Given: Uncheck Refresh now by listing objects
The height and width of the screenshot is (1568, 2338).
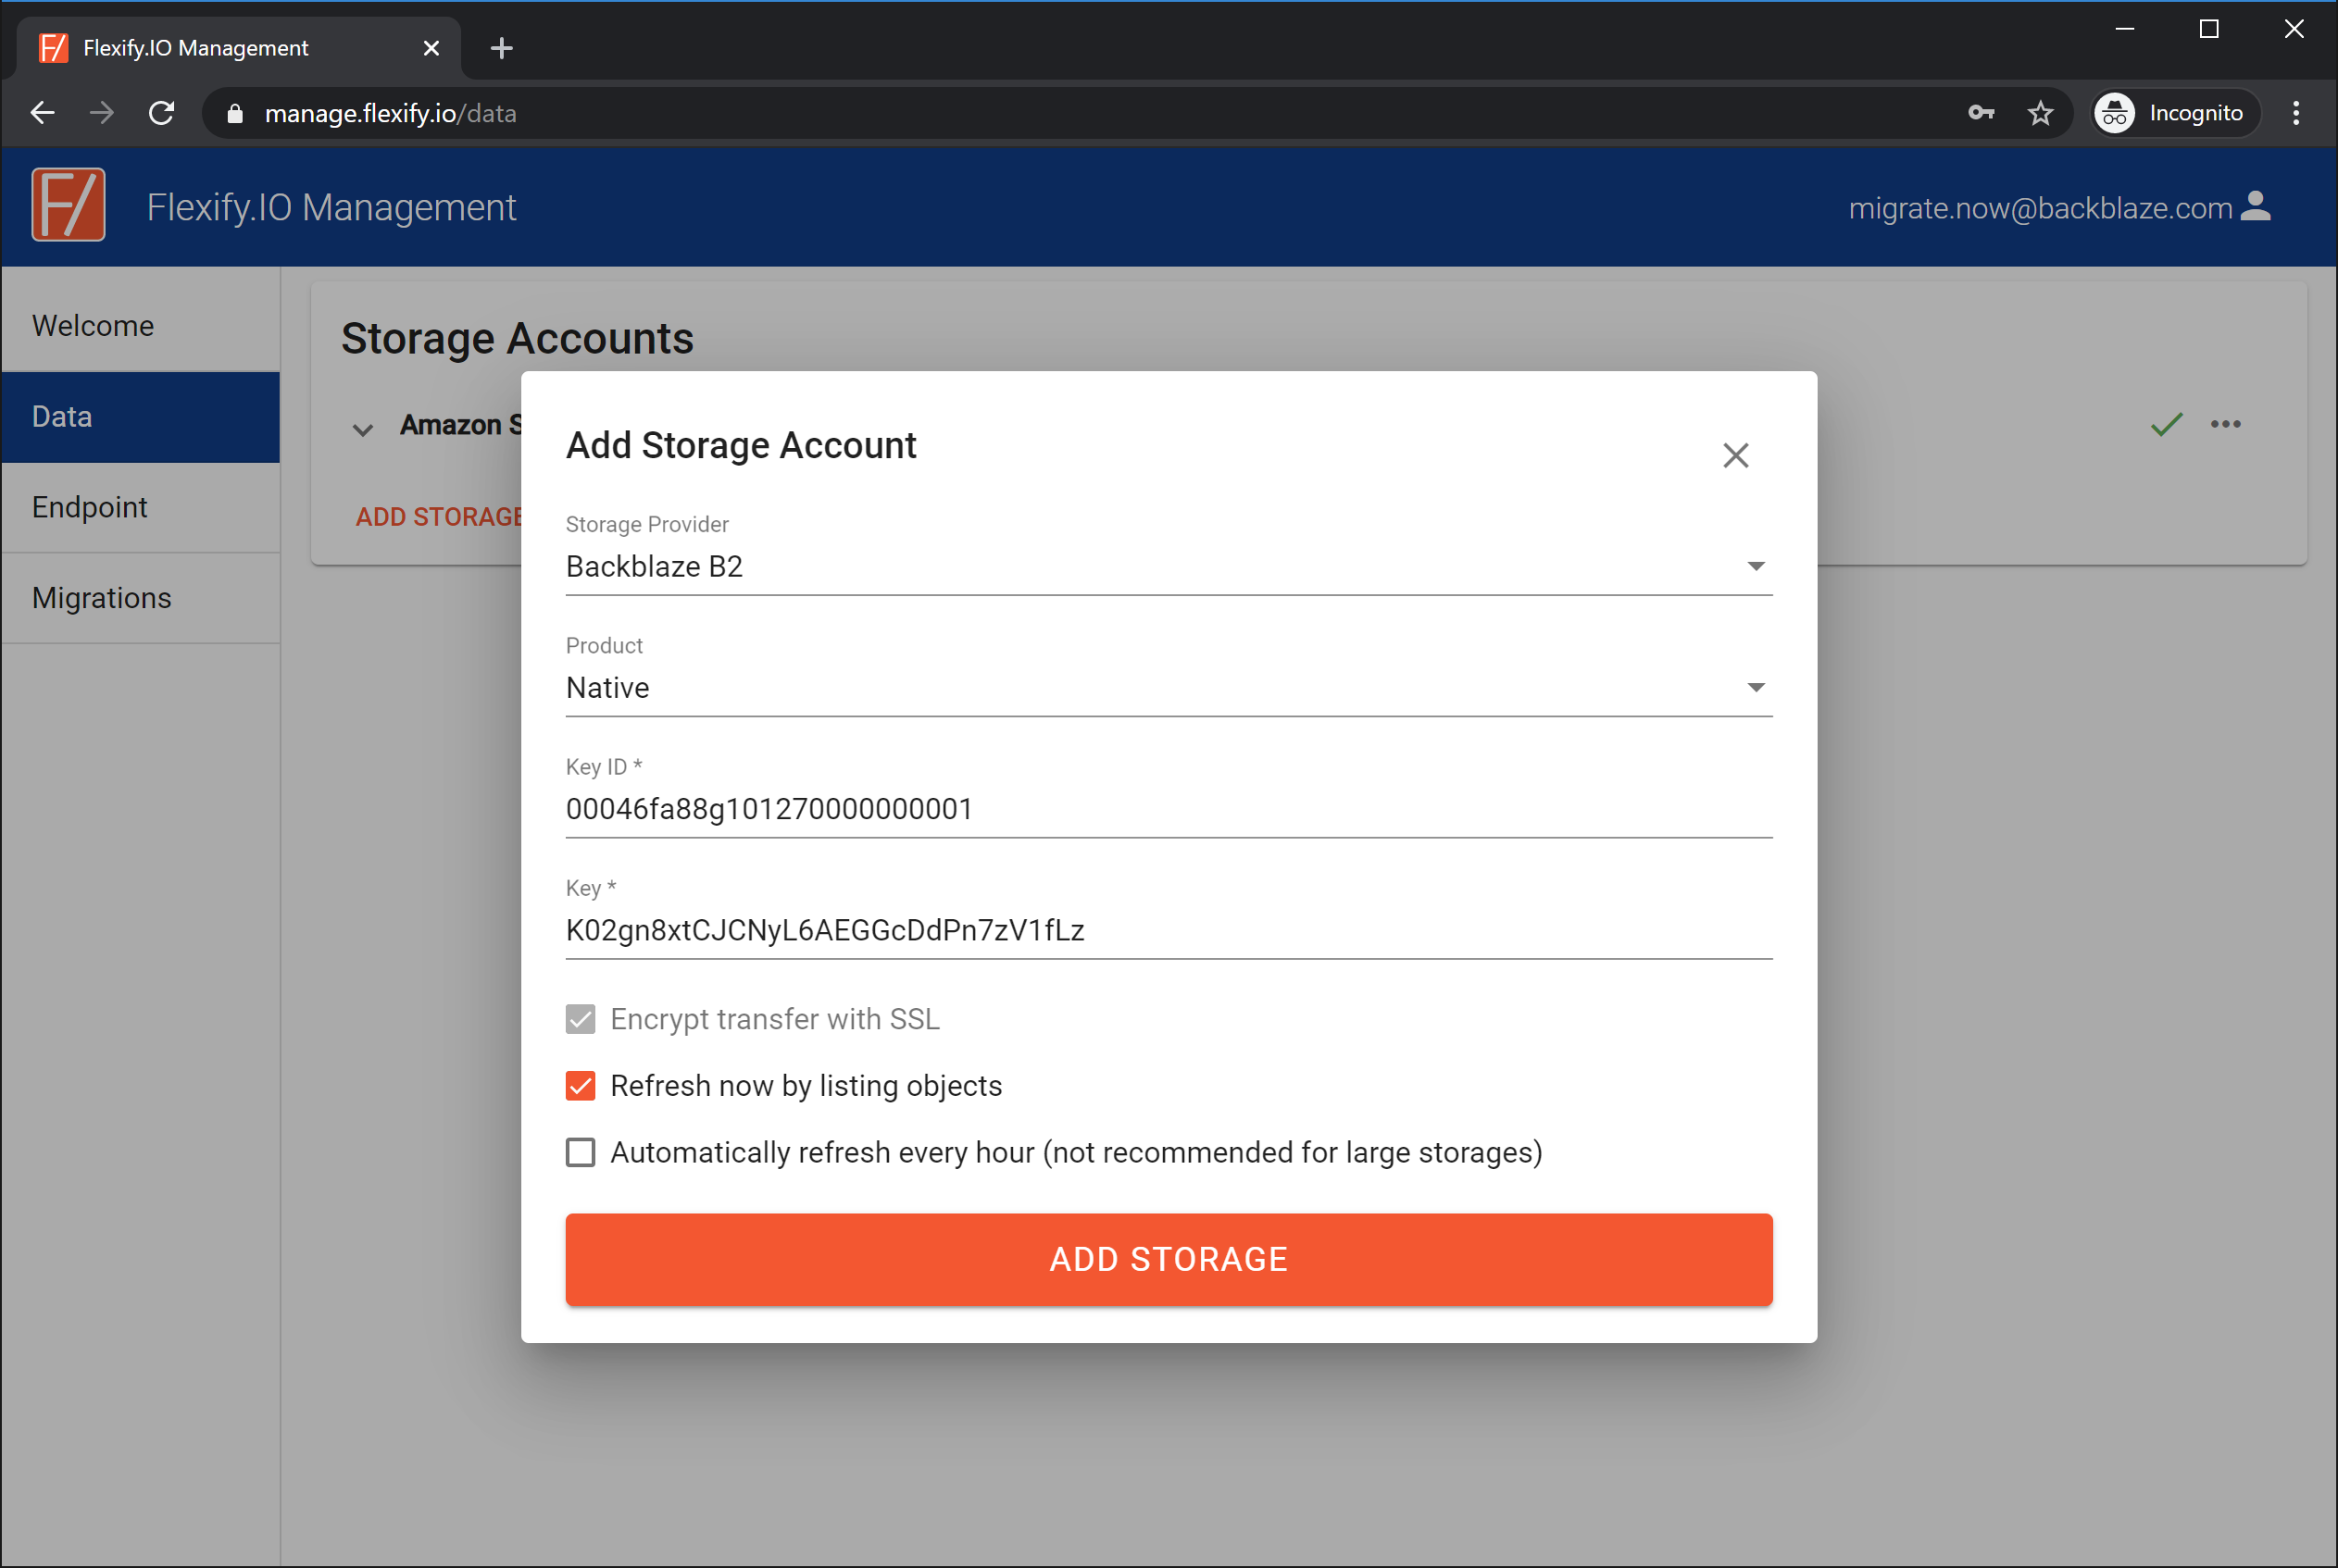Looking at the screenshot, I should click(x=581, y=1086).
